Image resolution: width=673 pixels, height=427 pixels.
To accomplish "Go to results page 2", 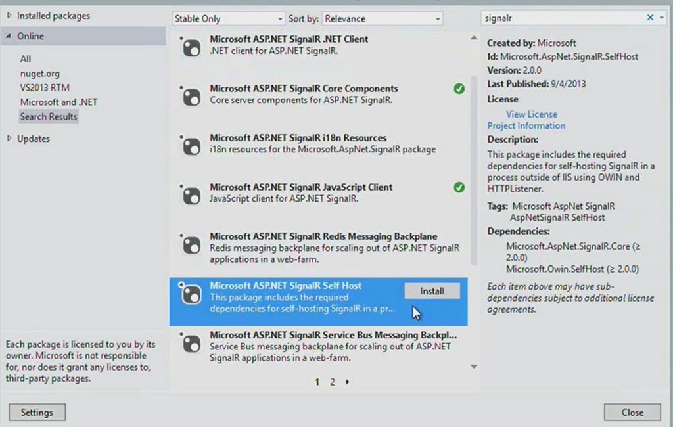I will (332, 382).
